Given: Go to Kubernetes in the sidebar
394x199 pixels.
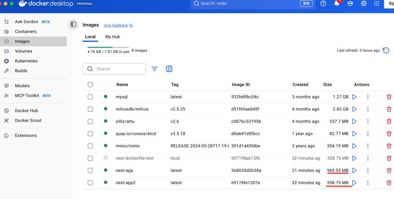Looking at the screenshot, I should pos(33,61).
